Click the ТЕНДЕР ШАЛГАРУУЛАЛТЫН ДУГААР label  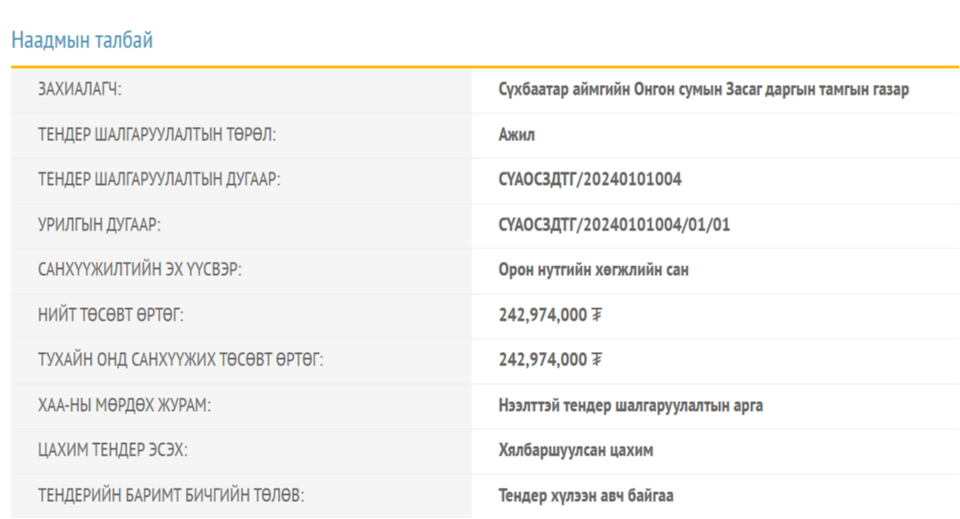point(159,180)
